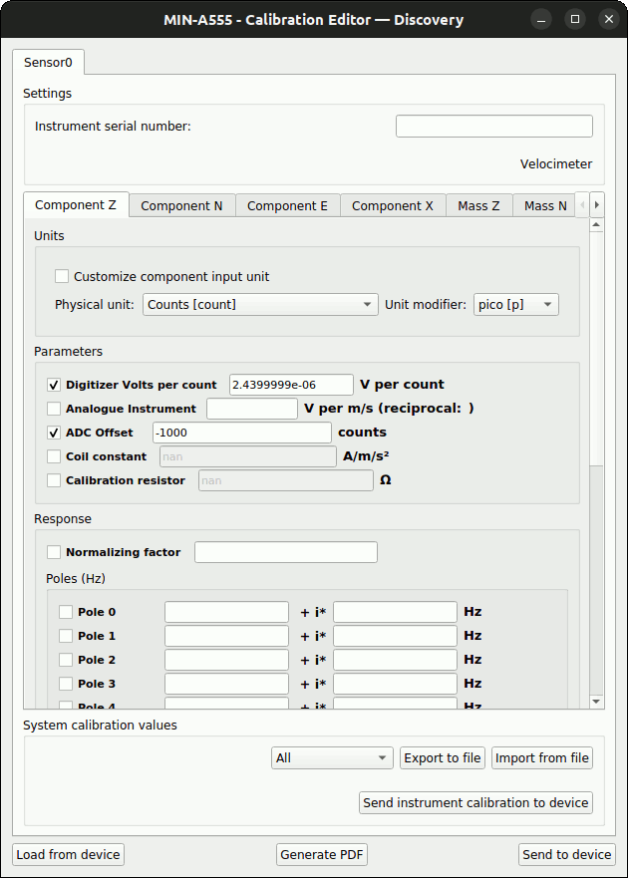The height and width of the screenshot is (878, 628).
Task: Enable the Pole 1 checkbox
Action: [66, 636]
